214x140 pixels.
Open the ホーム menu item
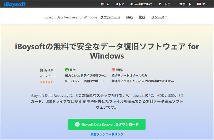(x=105, y=4)
